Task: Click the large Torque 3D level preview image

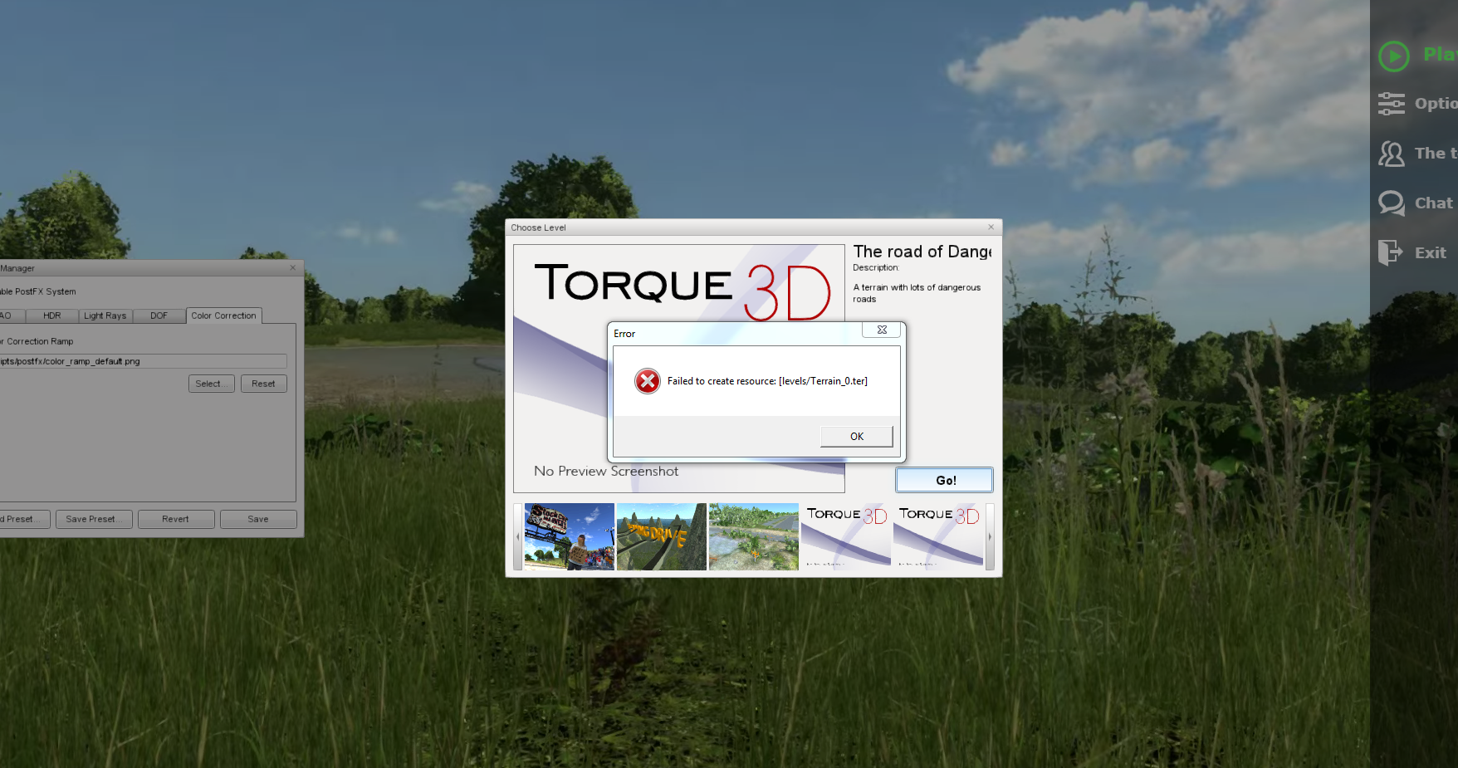Action: pos(679,369)
